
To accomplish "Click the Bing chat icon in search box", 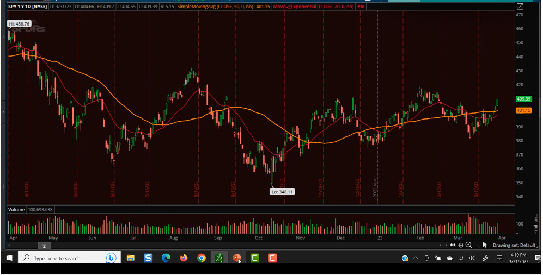I will [x=111, y=258].
